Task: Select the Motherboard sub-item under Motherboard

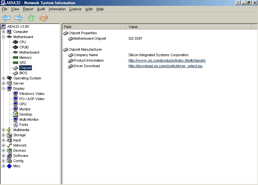Action: coord(29,52)
